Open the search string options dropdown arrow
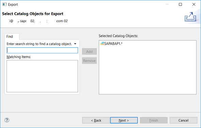Image resolution: width=201 pixels, height=128 pixels. (75, 44)
